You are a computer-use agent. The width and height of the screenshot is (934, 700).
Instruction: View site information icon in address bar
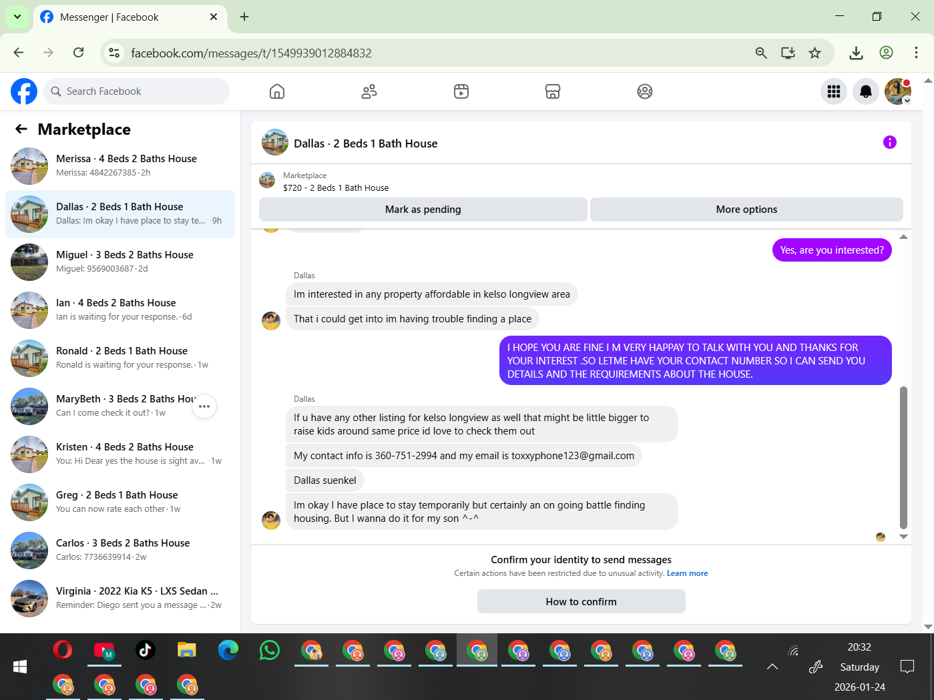click(x=114, y=53)
